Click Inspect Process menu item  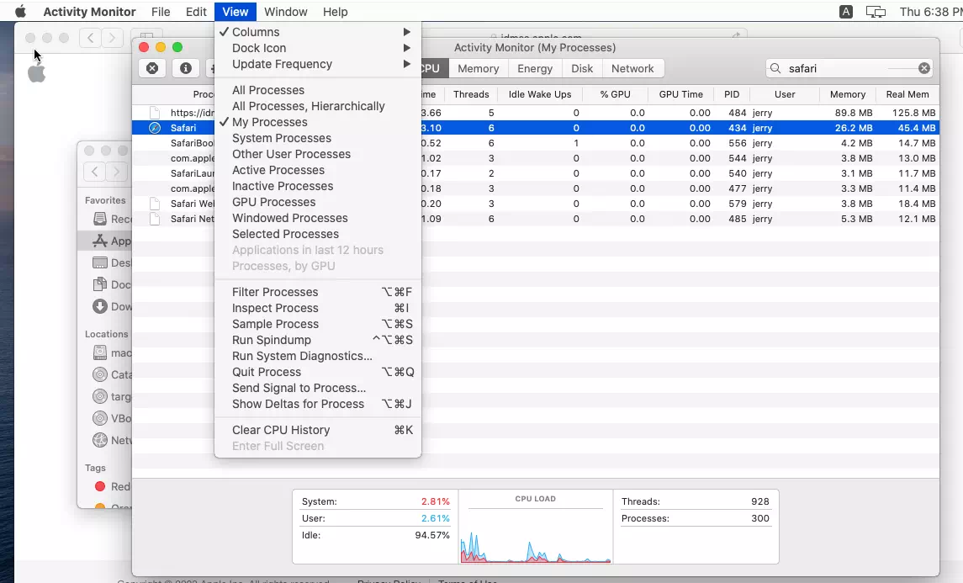point(318,308)
